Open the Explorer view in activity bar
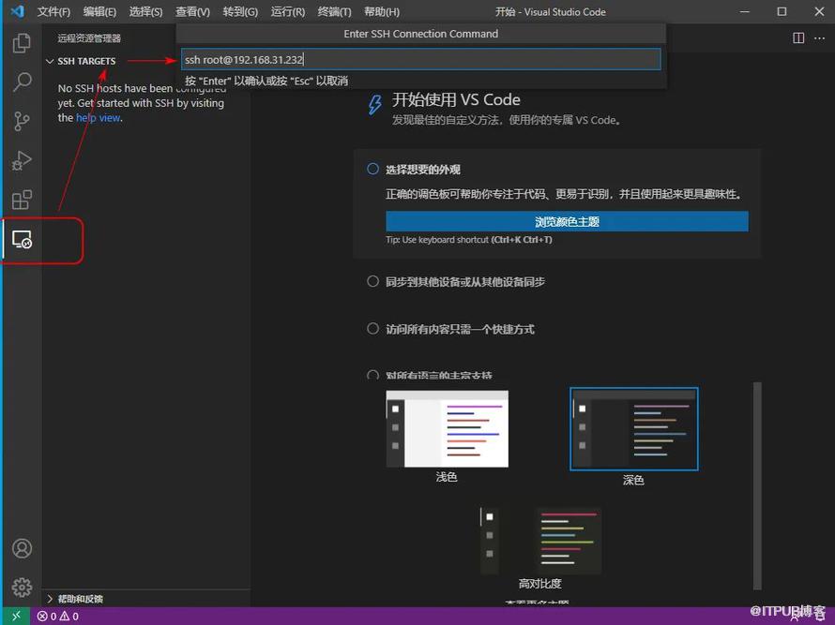Image resolution: width=835 pixels, height=625 pixels. (x=21, y=43)
